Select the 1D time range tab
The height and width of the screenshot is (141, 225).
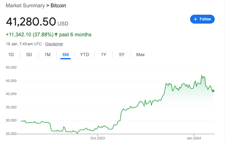[11, 55]
